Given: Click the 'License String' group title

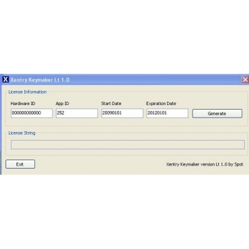Looking at the screenshot, I should coord(22,133).
